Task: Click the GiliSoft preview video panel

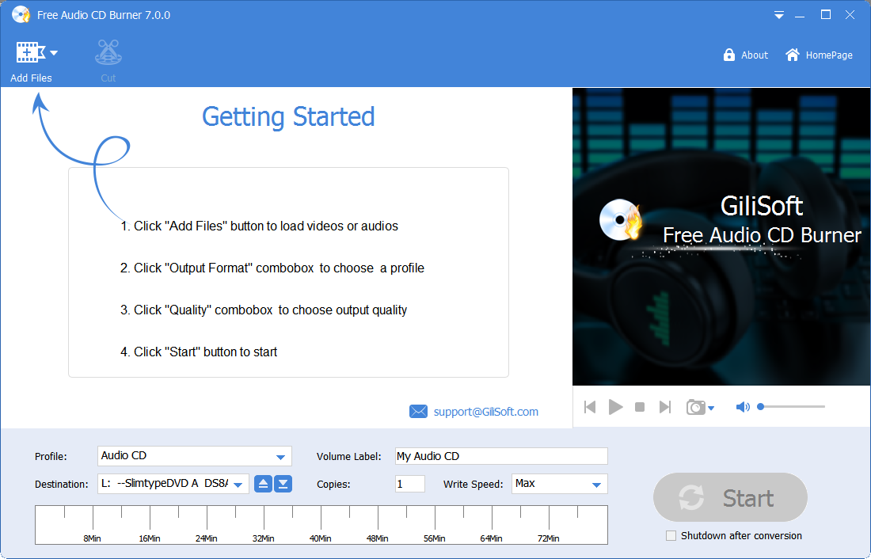Action: tap(721, 236)
